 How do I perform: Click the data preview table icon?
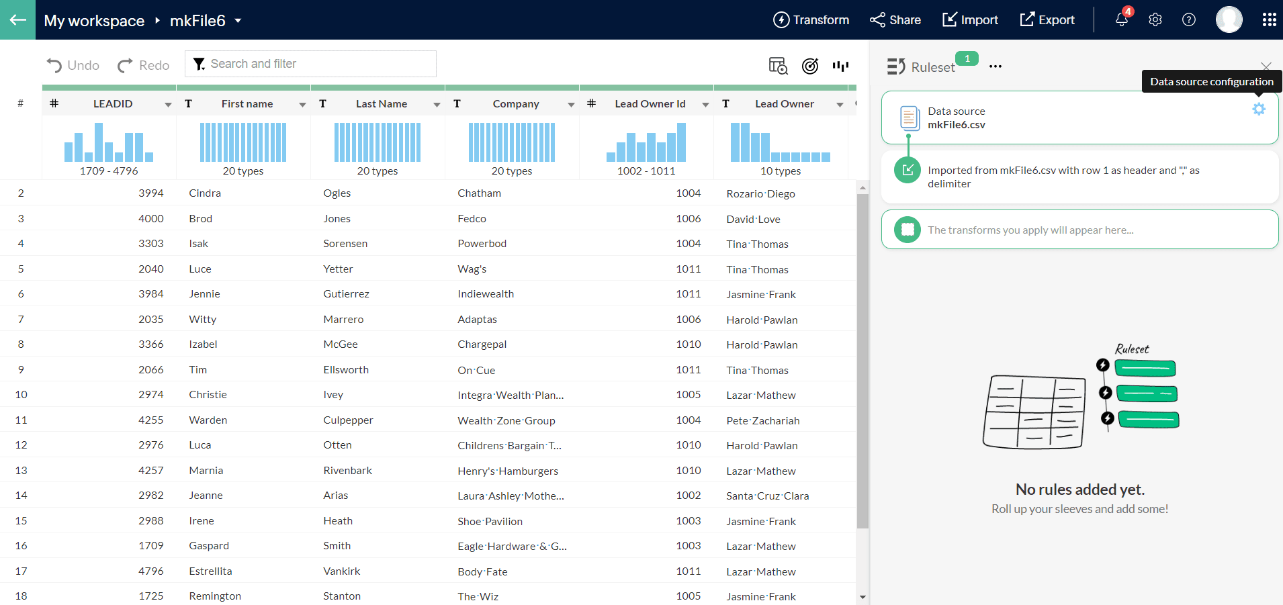[x=778, y=66]
